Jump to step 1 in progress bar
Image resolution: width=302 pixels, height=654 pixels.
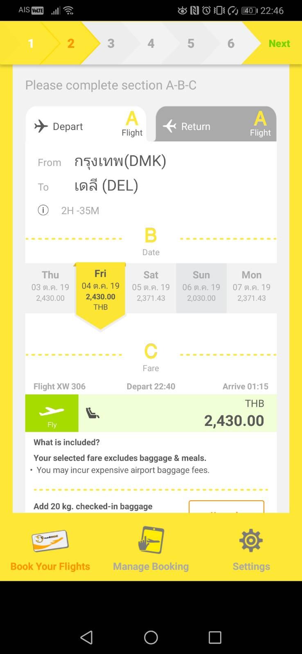coord(31,43)
